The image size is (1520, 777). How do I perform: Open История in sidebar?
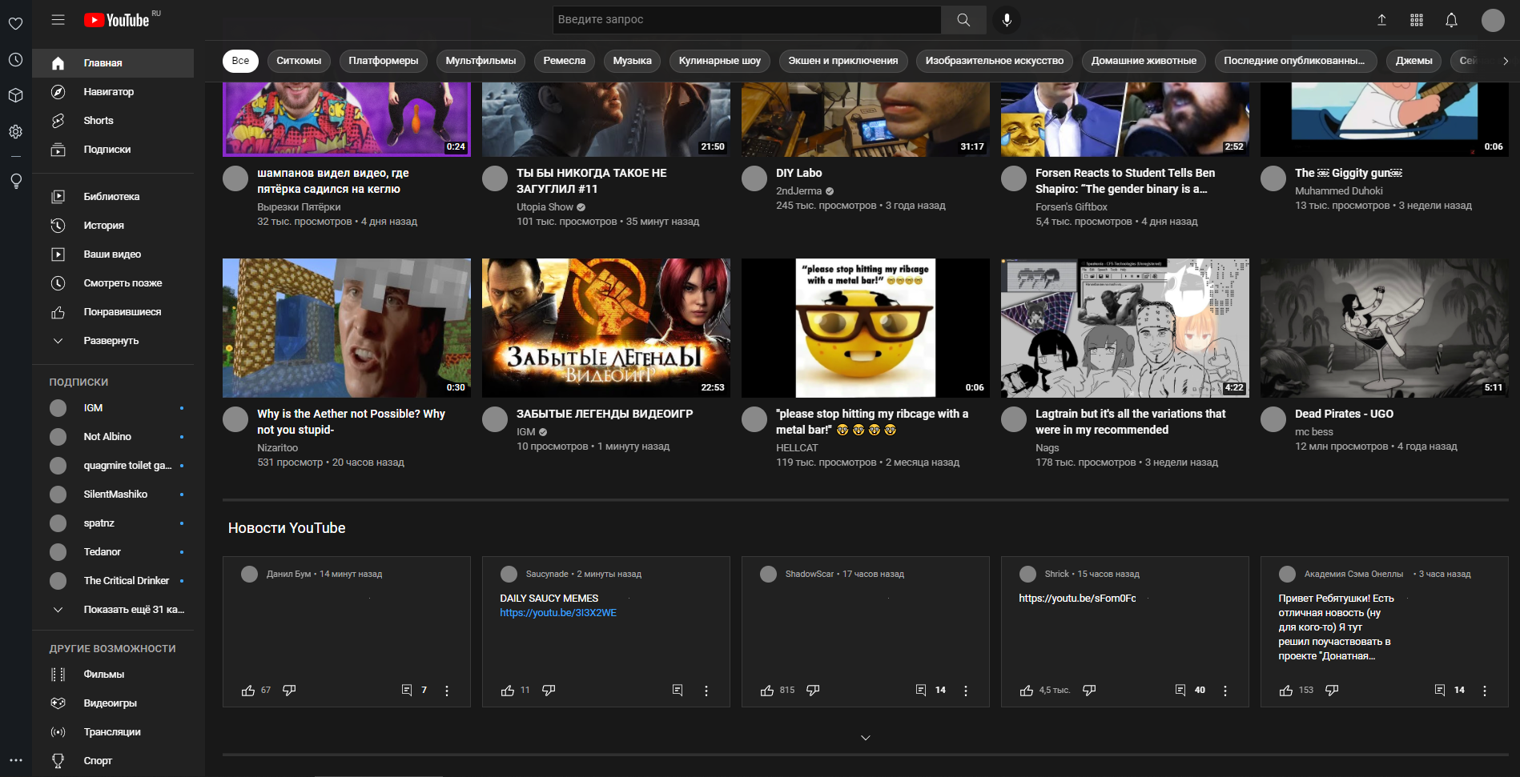113,226
